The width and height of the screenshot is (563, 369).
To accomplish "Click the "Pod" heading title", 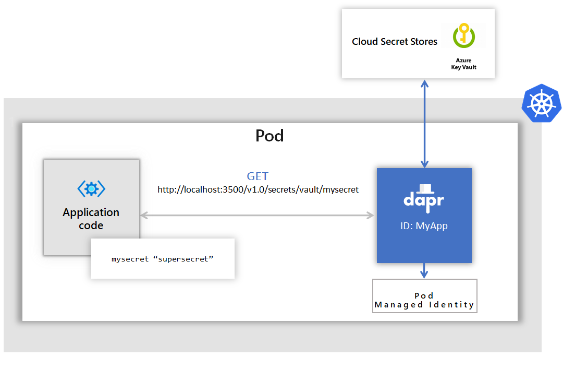I will [x=270, y=136].
